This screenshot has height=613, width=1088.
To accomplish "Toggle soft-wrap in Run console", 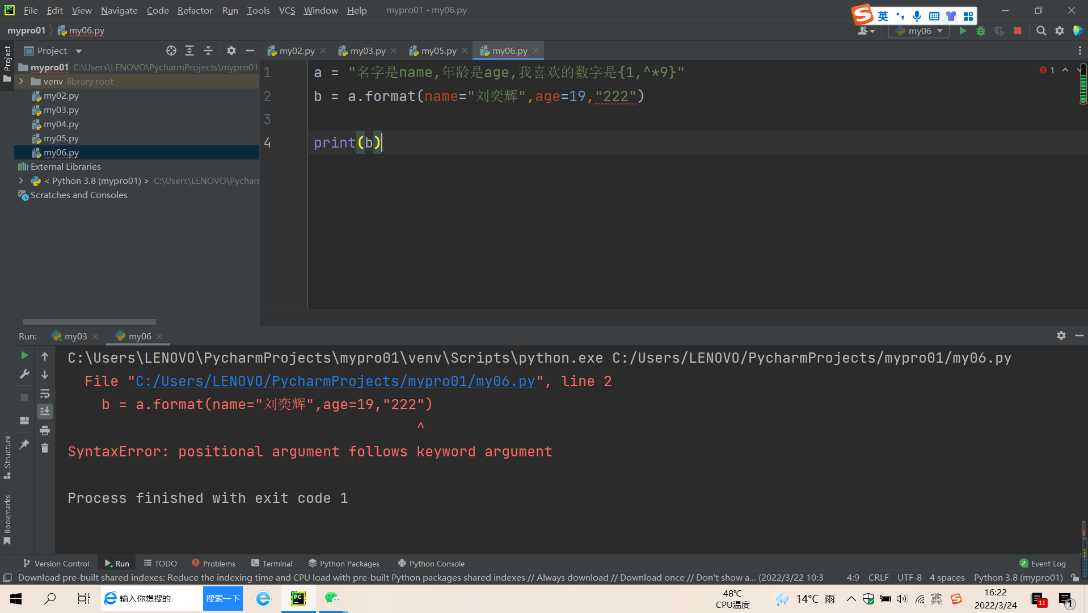I will [45, 393].
